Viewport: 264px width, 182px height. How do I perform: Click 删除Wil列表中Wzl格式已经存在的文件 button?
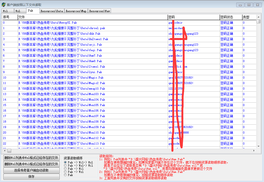pyautogui.click(x=31, y=158)
